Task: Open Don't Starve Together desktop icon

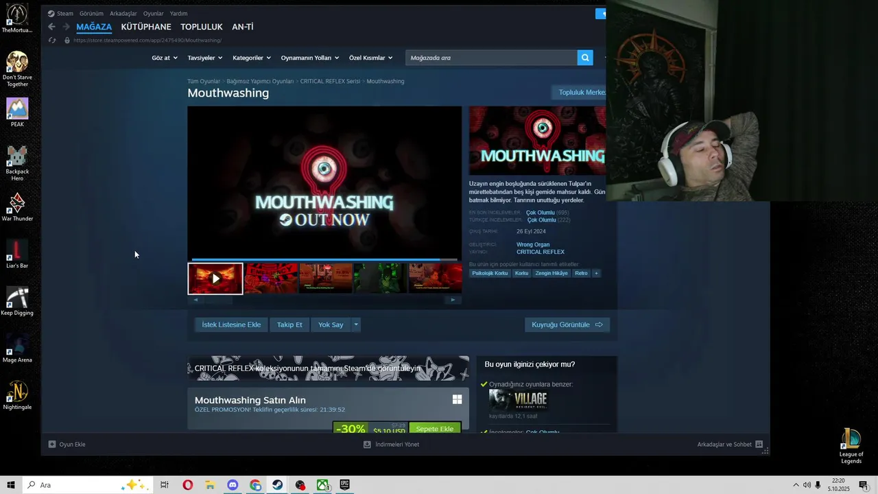Action: click(x=17, y=69)
